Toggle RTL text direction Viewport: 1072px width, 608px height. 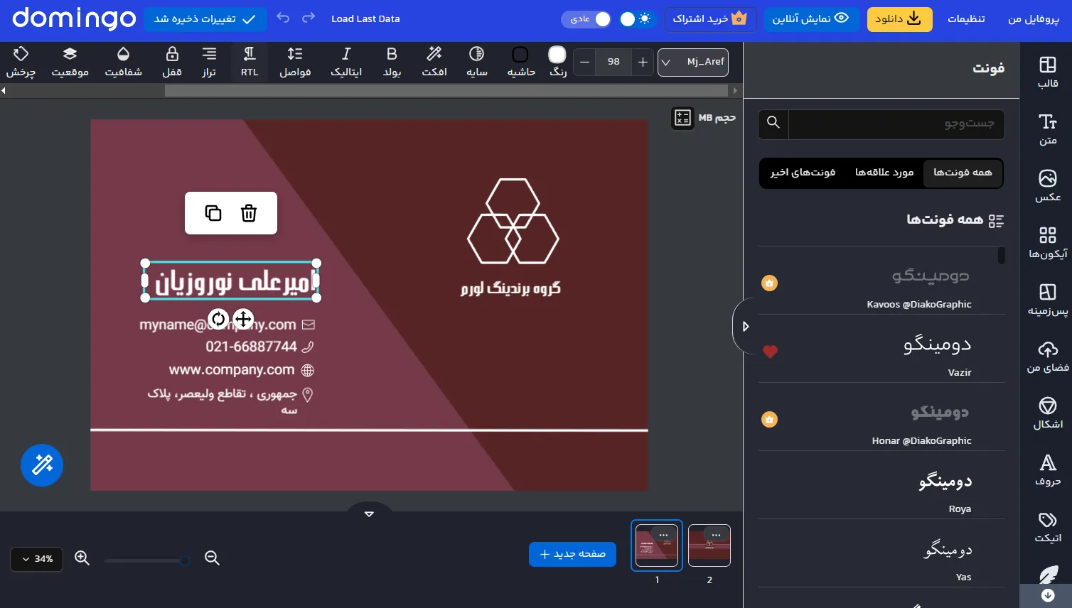tap(250, 62)
